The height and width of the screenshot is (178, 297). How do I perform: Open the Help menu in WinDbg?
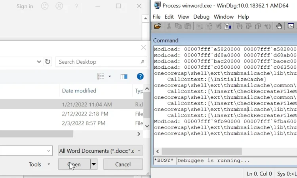tap(244, 17)
